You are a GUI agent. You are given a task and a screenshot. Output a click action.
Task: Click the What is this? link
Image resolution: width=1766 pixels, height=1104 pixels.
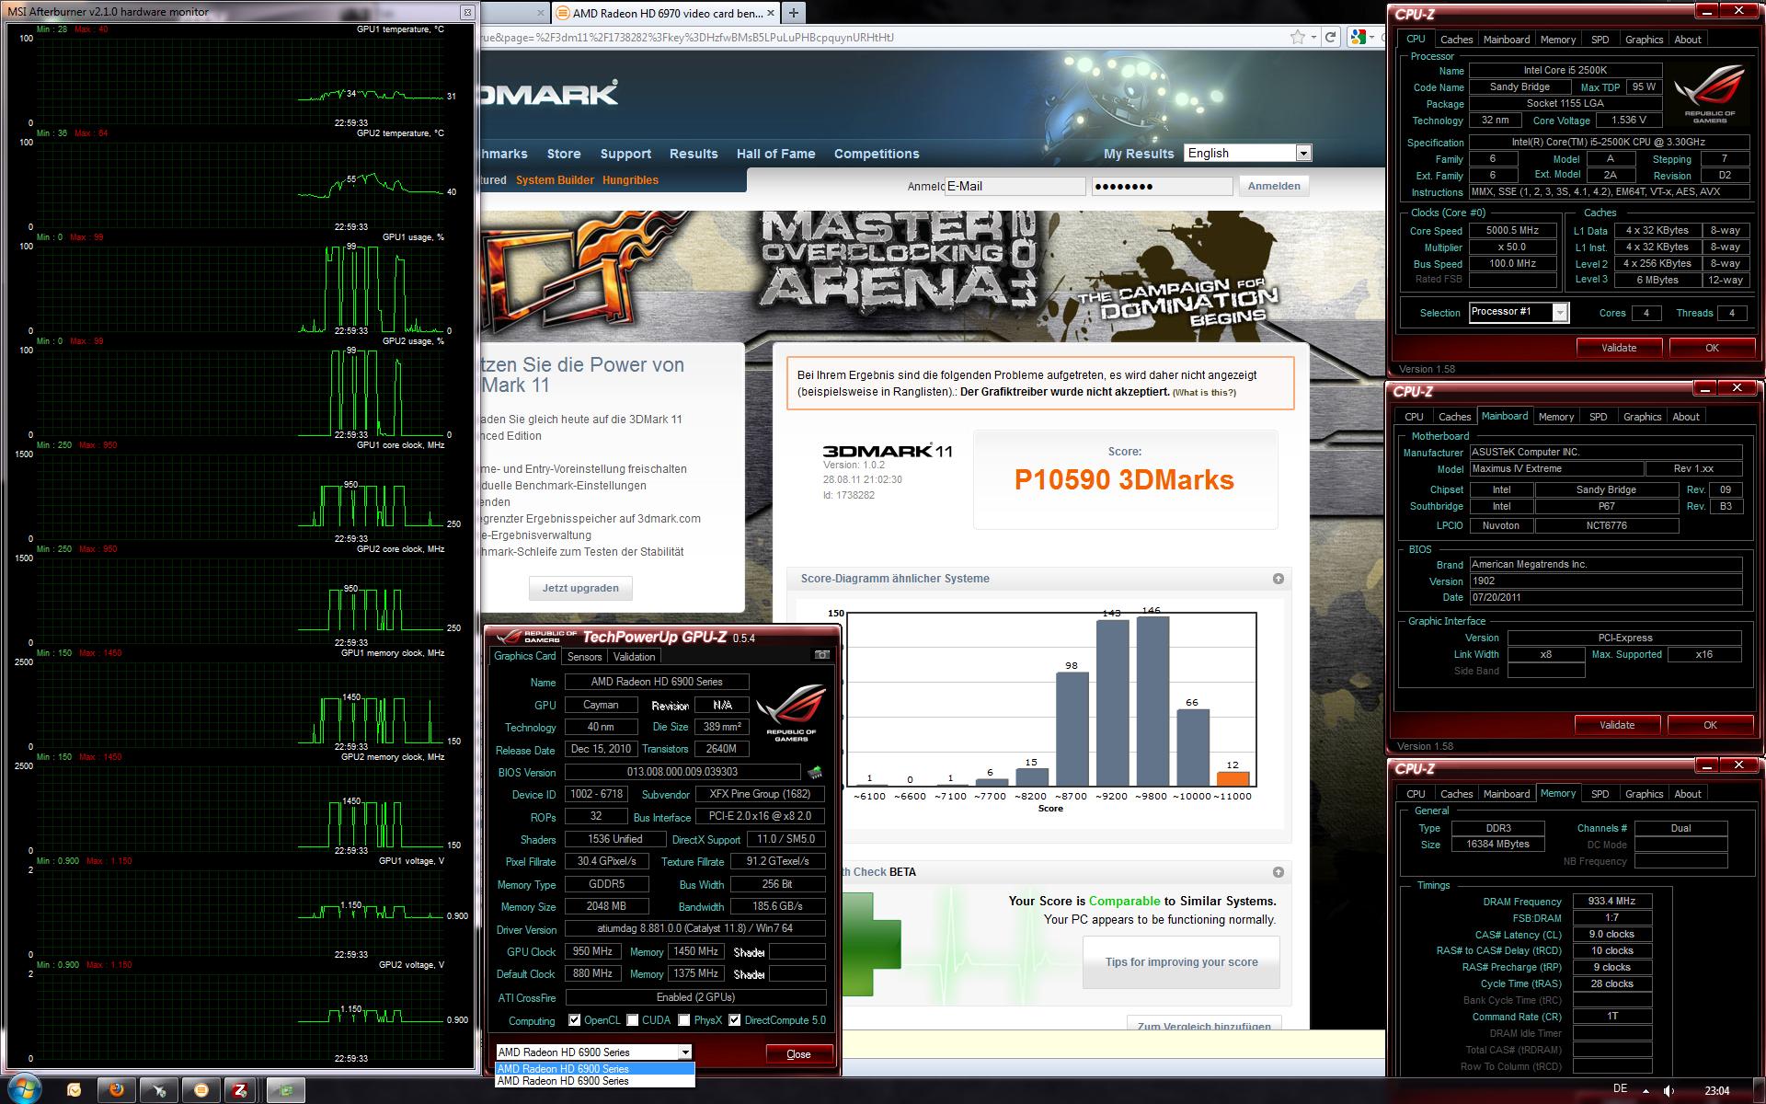pos(1204,393)
